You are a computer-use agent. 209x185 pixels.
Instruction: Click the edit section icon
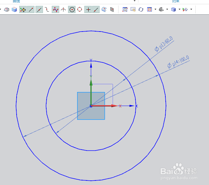185,9
